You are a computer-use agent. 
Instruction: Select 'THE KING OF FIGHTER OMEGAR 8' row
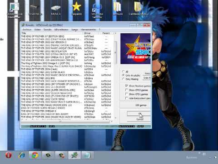pyautogui.click(x=67, y=111)
